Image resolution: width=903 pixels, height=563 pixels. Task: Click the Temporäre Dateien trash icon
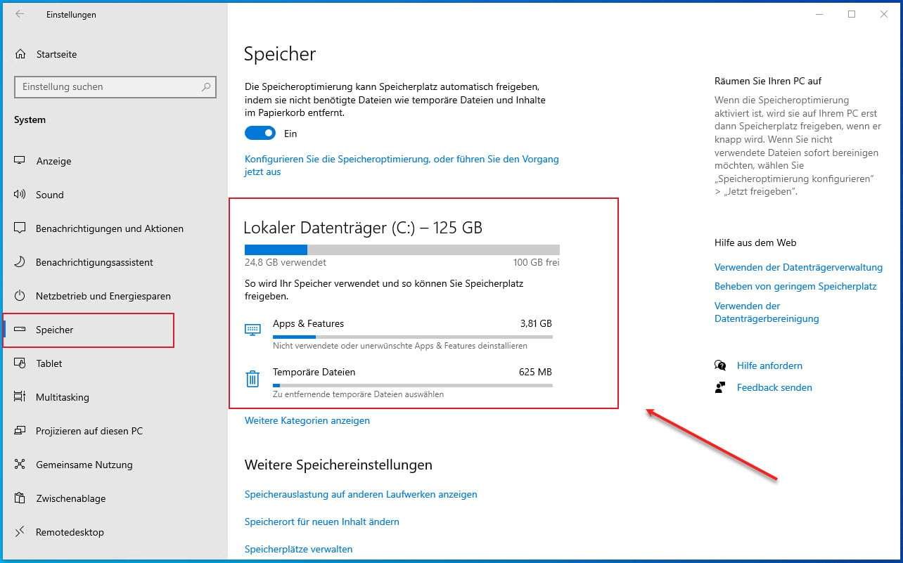pos(252,378)
